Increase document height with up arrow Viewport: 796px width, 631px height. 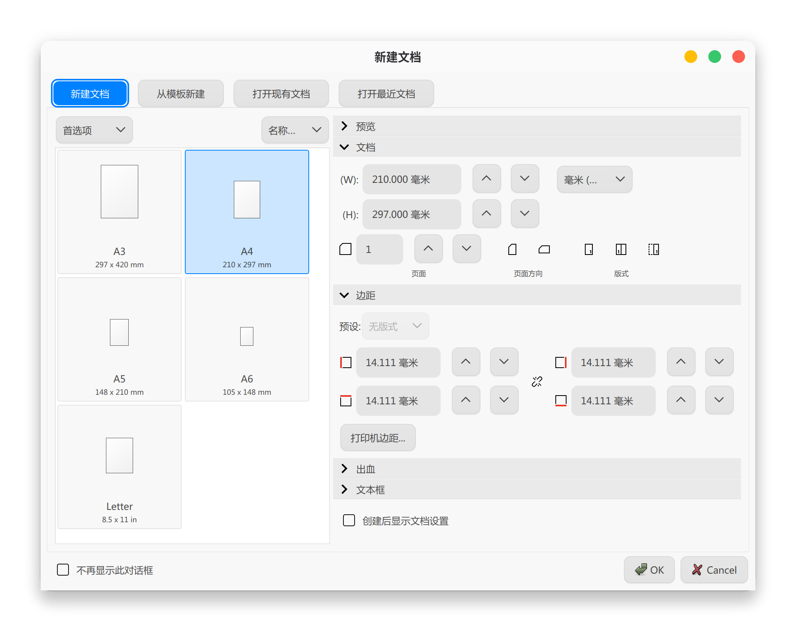[486, 214]
